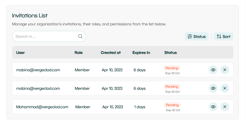
Task: View invitation details for Mohammad@vergeclod.com
Action: (213, 107)
